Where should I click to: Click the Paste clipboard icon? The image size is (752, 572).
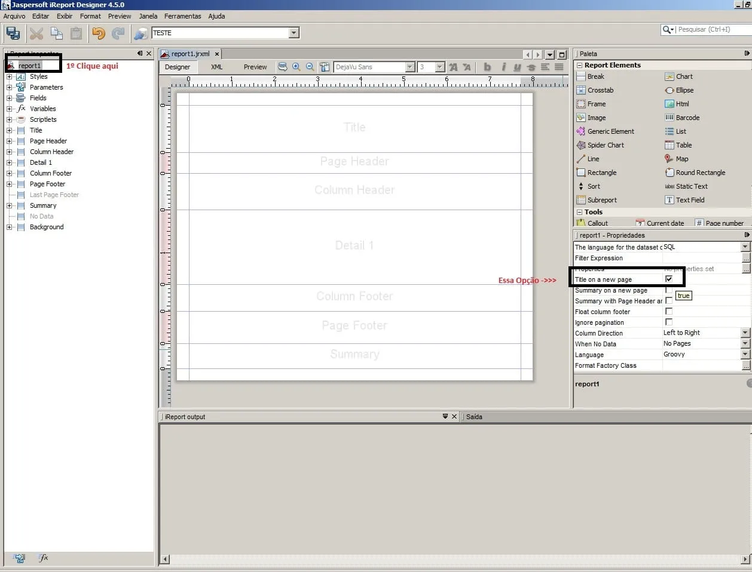click(x=77, y=33)
